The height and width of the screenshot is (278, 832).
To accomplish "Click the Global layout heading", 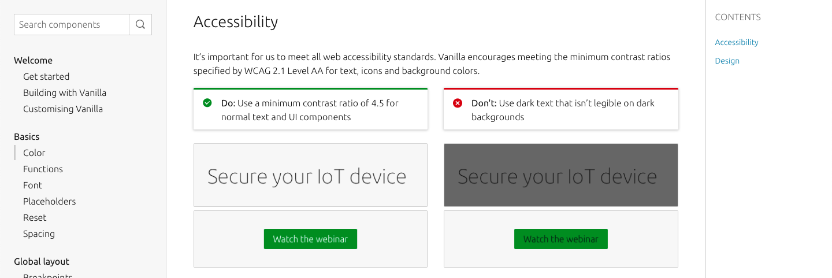I will click(x=42, y=261).
